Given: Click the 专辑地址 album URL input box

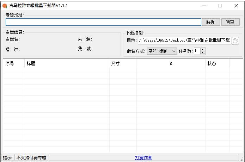Looking at the screenshot, I should 103,22.
